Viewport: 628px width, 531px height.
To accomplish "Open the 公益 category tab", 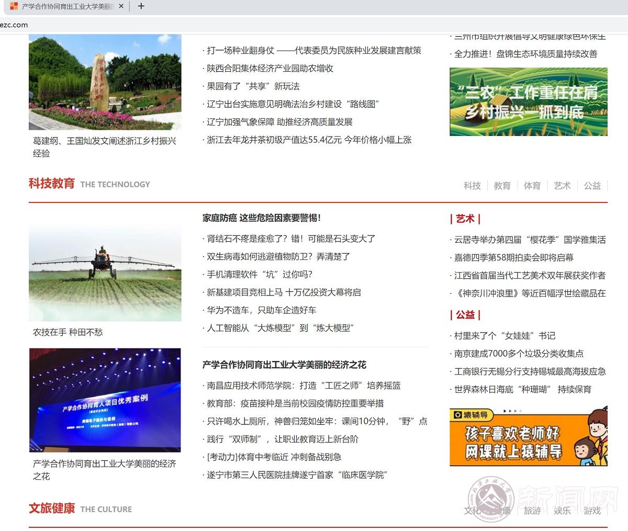I will click(x=592, y=186).
